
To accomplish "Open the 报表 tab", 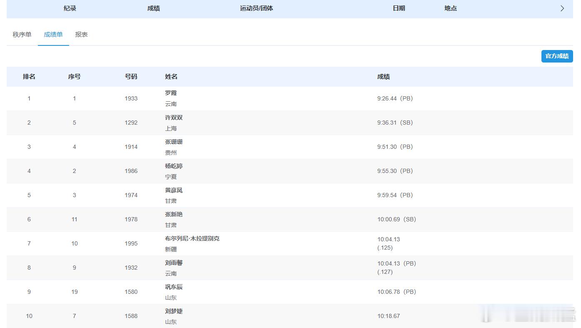I will tap(81, 35).
